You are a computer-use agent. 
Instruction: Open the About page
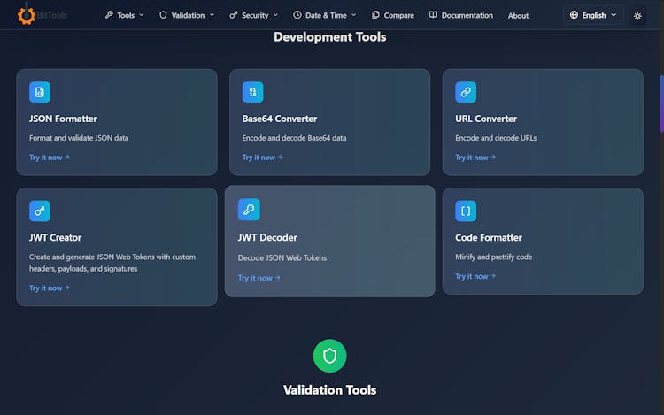(x=518, y=15)
